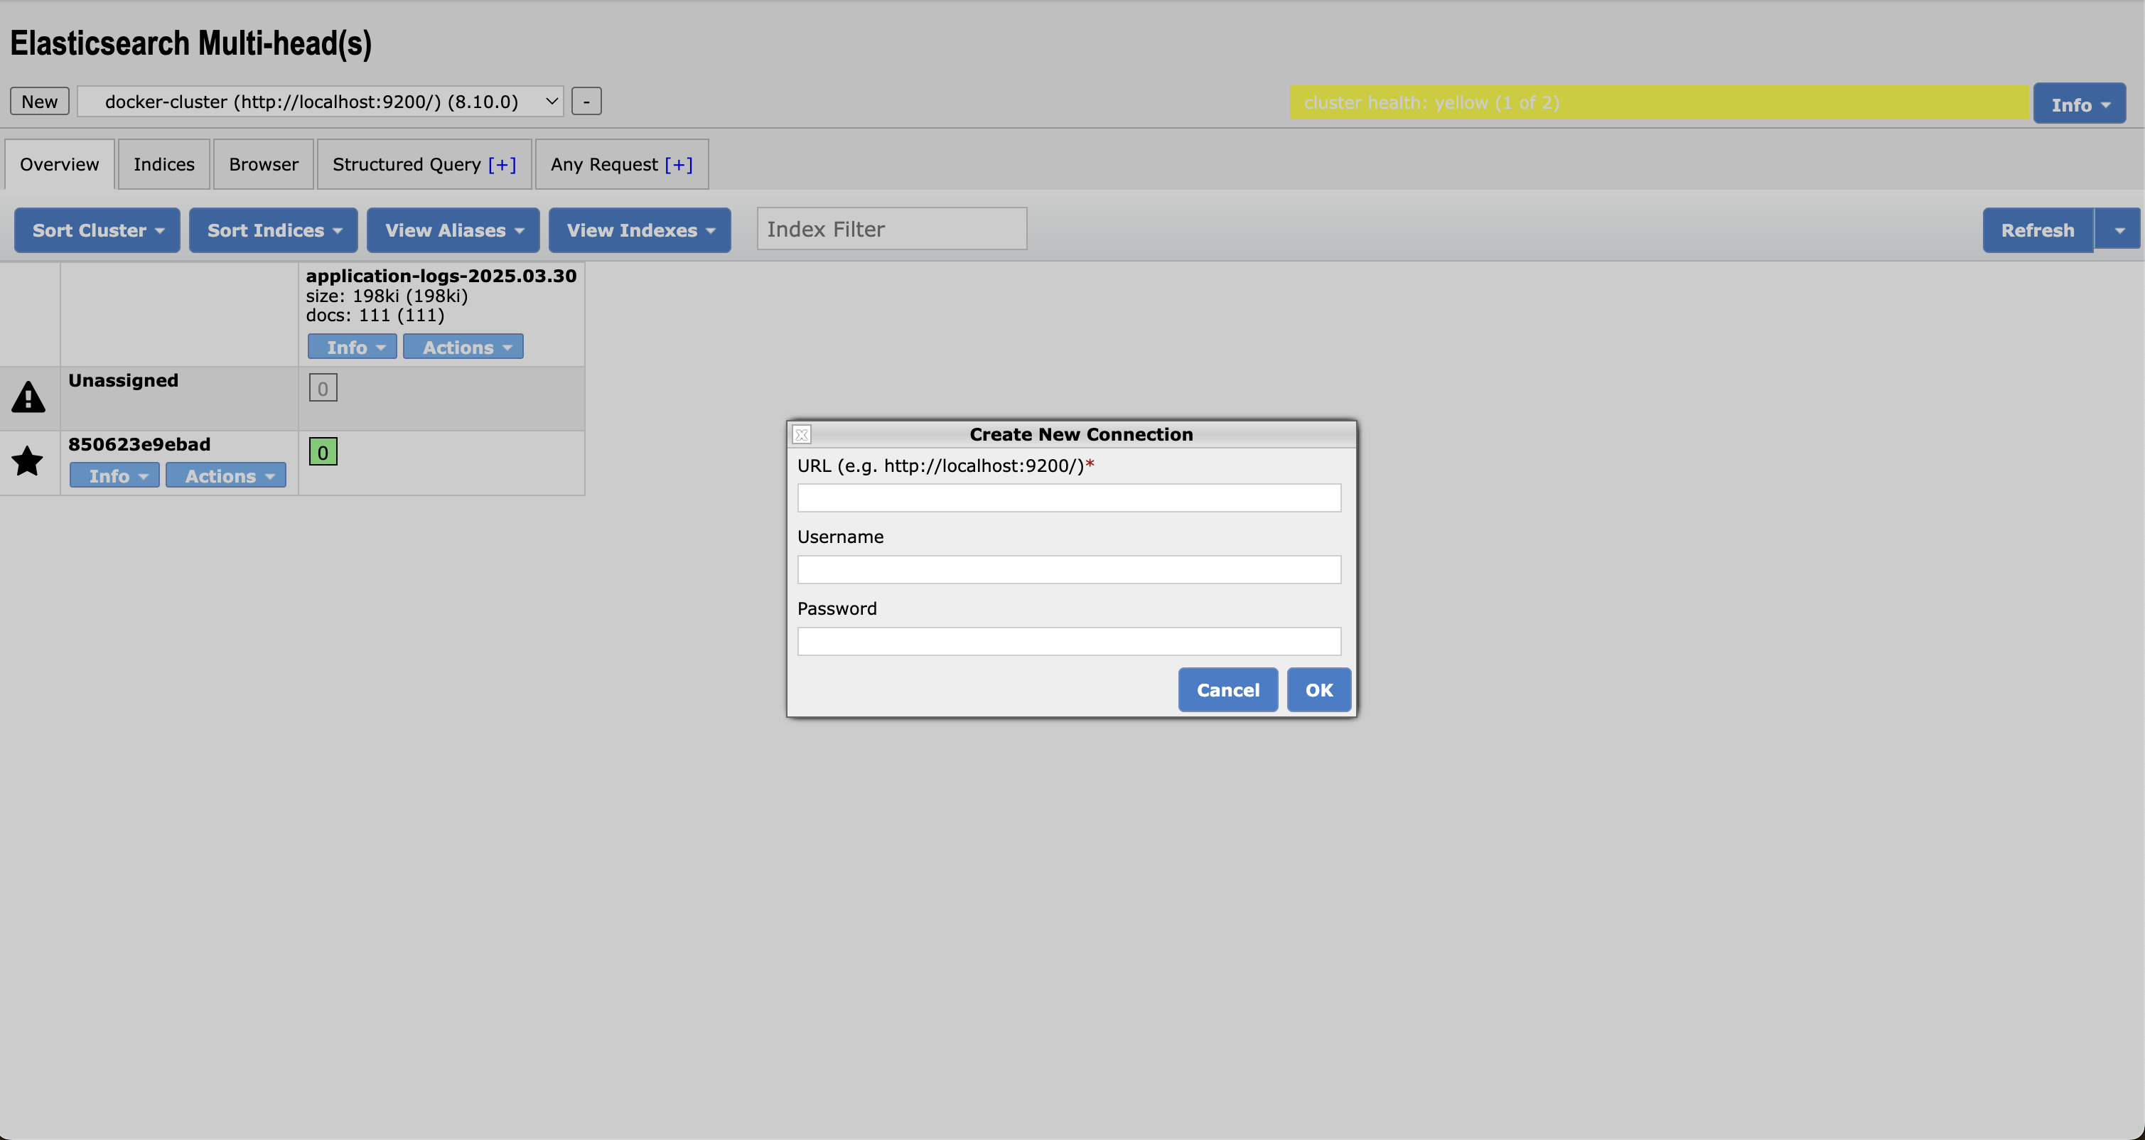Open the cluster connection dropdown
2145x1140 pixels.
pos(321,102)
